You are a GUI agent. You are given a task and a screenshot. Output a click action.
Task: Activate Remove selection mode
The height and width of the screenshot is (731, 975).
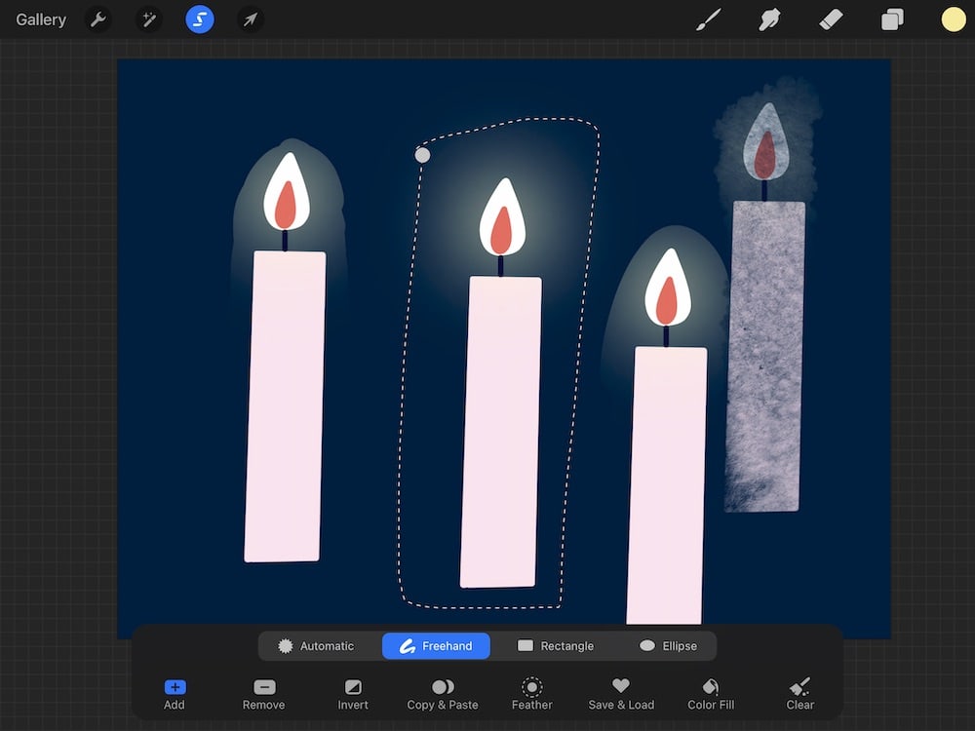pos(263,694)
